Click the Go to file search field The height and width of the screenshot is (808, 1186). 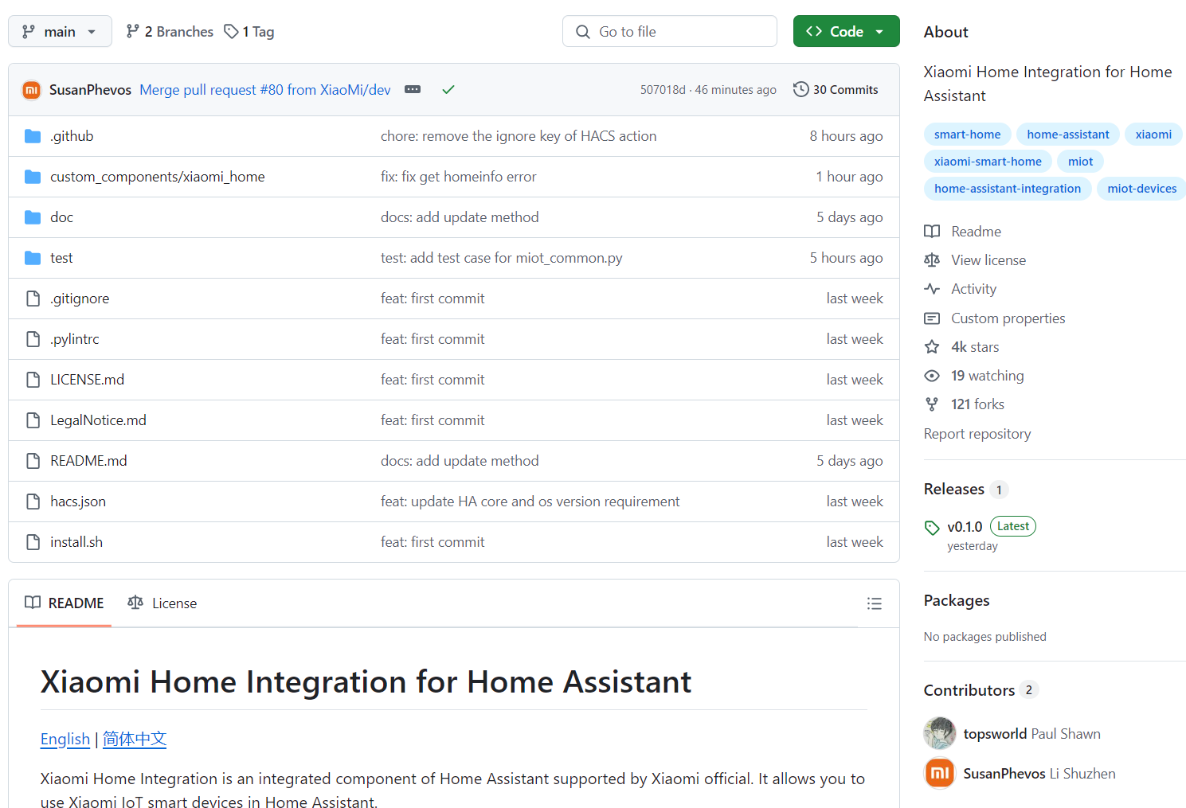[669, 32]
